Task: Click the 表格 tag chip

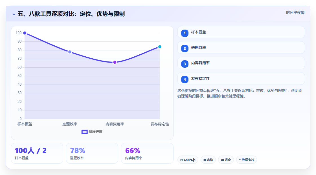Action: point(208,160)
